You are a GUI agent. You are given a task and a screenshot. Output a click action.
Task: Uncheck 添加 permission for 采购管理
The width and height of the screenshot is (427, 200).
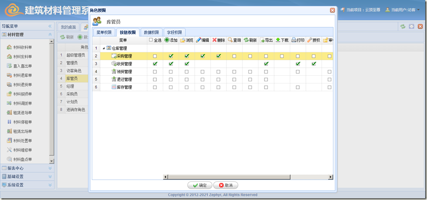click(x=171, y=56)
